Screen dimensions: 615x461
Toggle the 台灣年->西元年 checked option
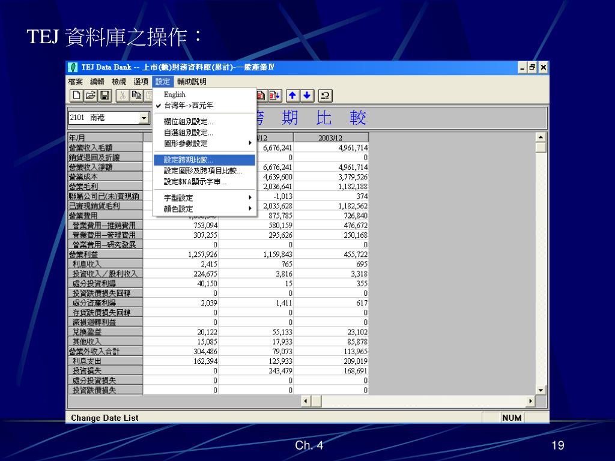(204, 106)
